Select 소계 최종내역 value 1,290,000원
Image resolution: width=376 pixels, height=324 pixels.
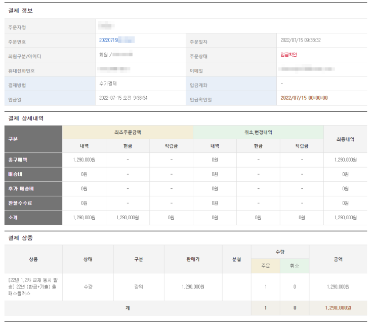[x=345, y=218]
